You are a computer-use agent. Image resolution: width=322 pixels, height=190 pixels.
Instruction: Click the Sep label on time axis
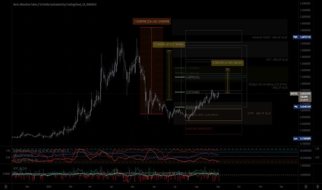(218, 187)
